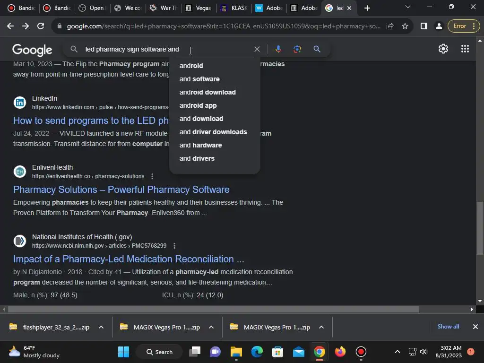Image resolution: width=484 pixels, height=363 pixels.
Task: Click into the Google search field
Action: pyautogui.click(x=167, y=49)
